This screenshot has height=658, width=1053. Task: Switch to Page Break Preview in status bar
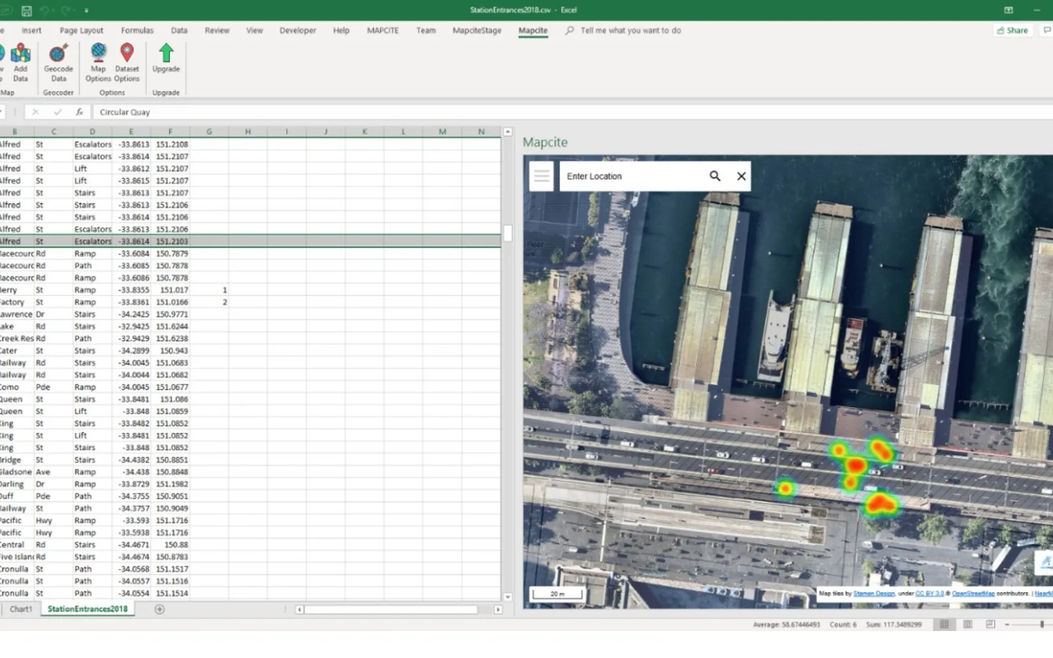coord(990,624)
